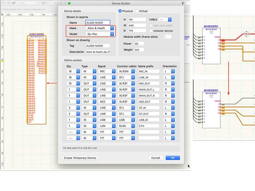Click the OK button to confirm device

click(172, 158)
